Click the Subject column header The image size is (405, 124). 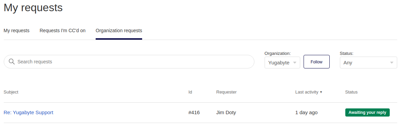pos(11,92)
